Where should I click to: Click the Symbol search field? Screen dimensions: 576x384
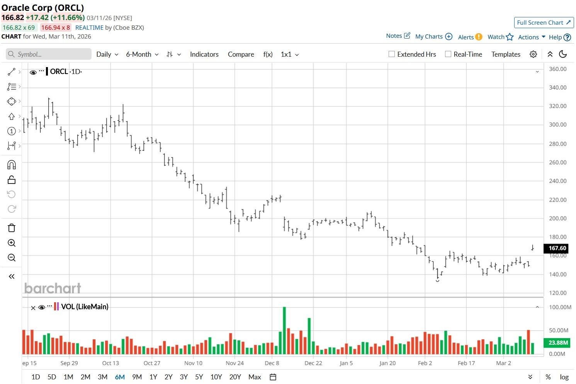49,54
